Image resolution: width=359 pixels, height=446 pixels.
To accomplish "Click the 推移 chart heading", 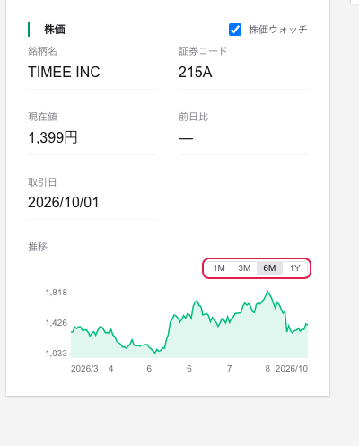I will click(38, 247).
